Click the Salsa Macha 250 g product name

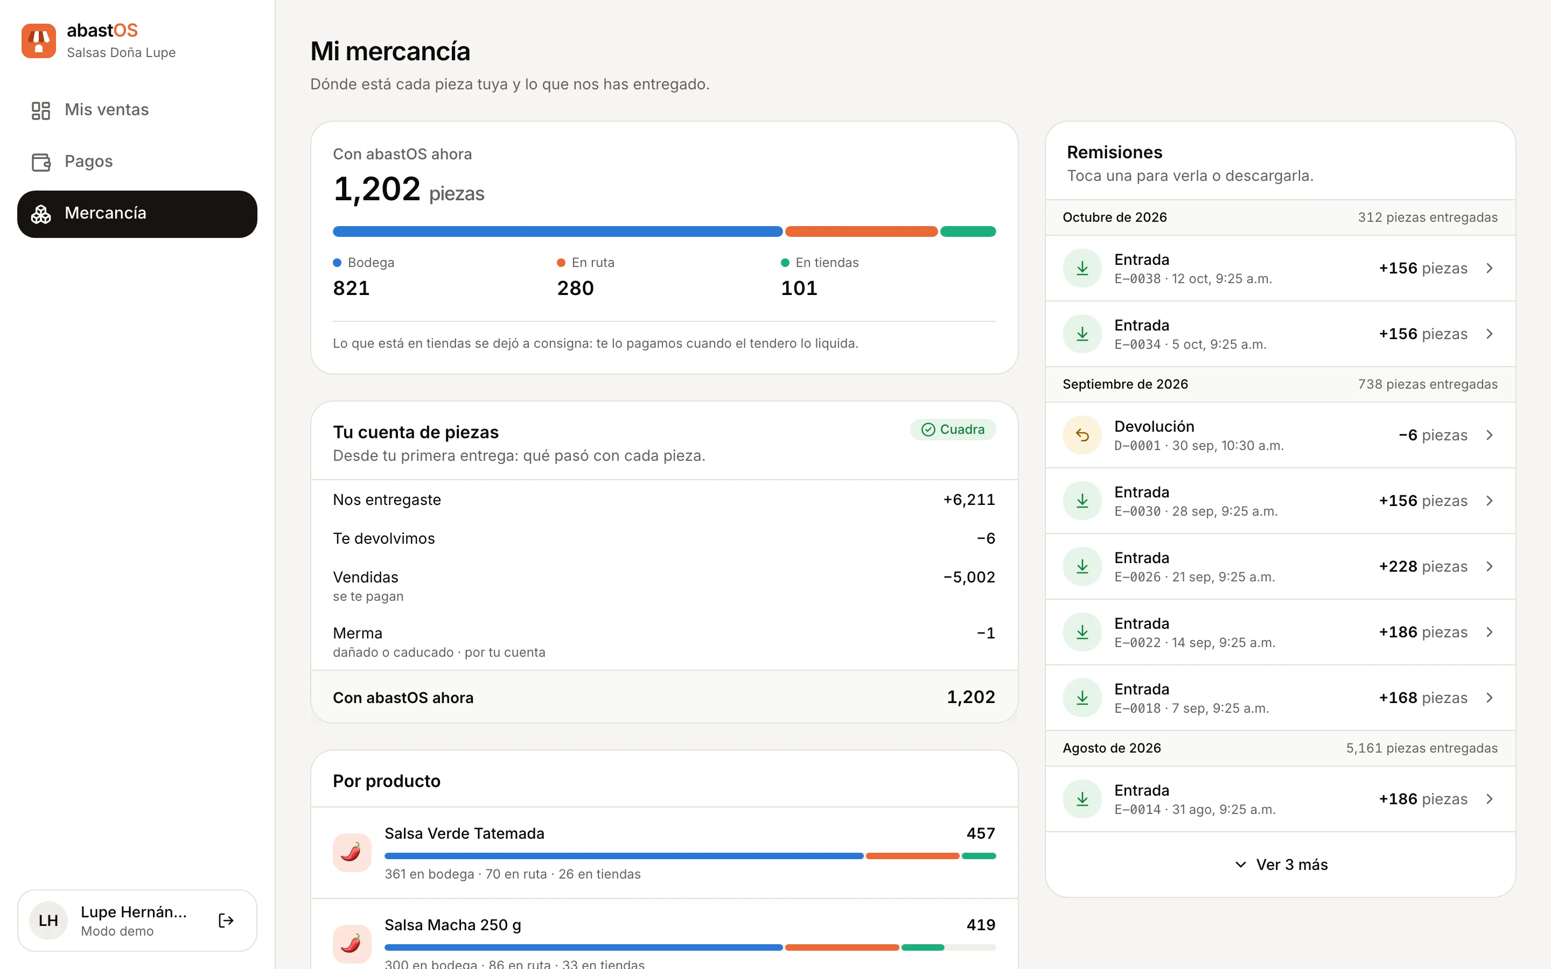[452, 925]
